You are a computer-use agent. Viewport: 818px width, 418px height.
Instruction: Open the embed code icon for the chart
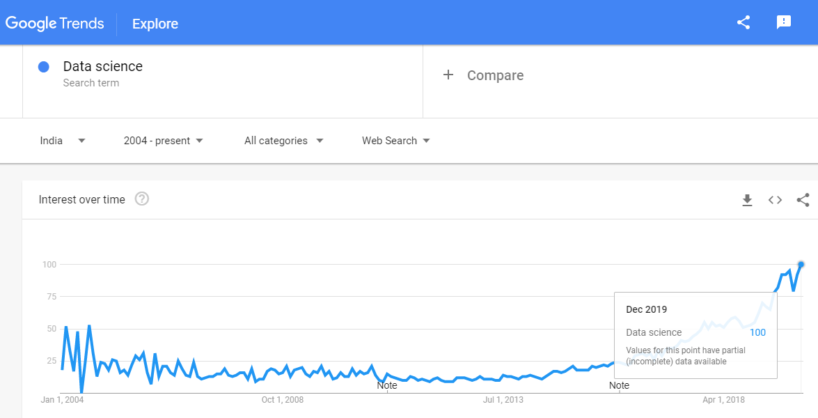[776, 200]
